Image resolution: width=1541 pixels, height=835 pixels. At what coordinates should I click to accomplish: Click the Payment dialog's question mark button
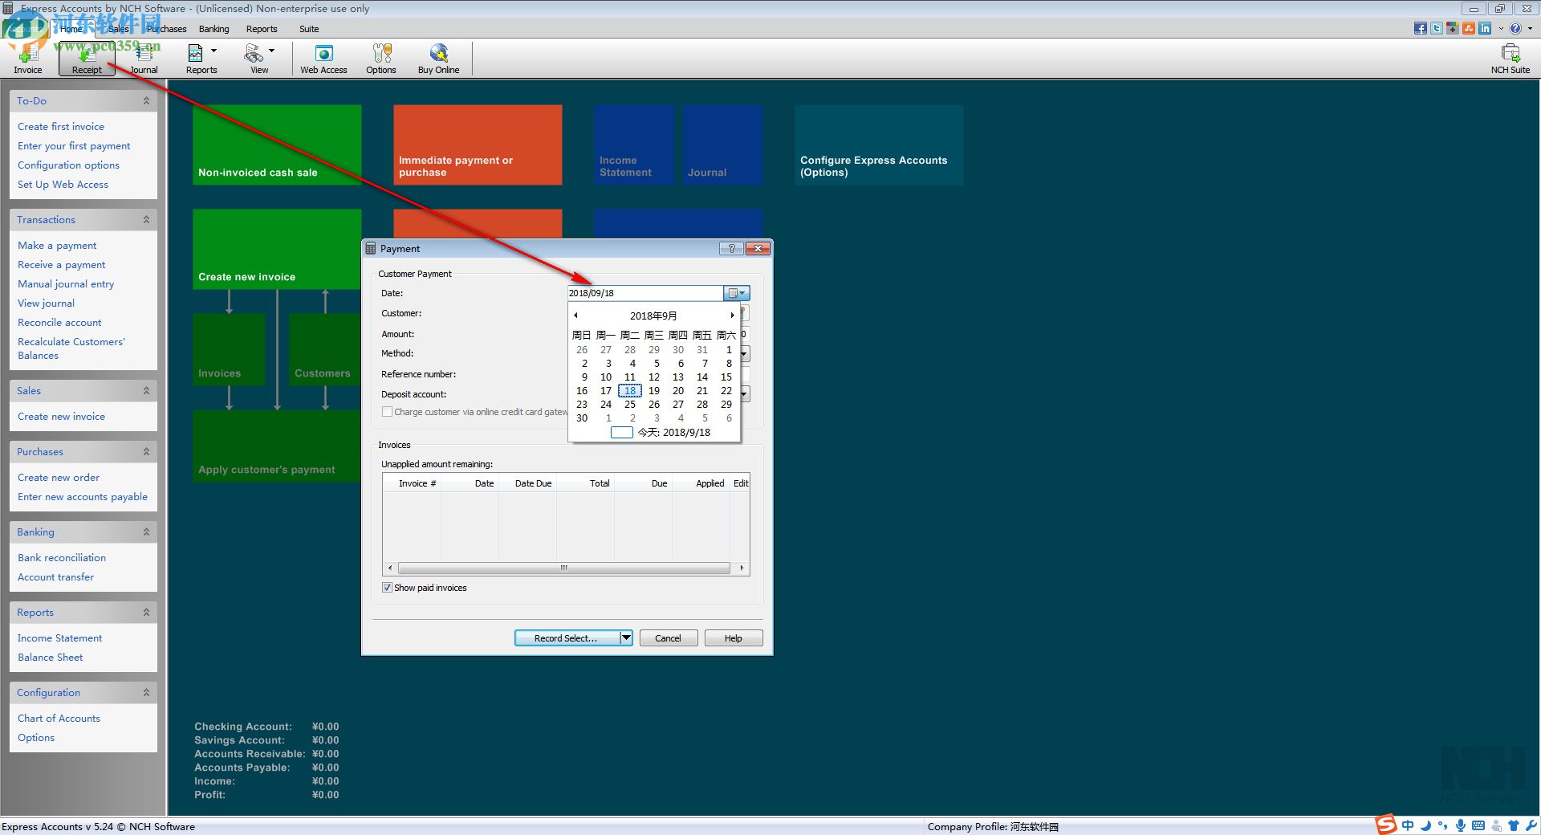731,249
